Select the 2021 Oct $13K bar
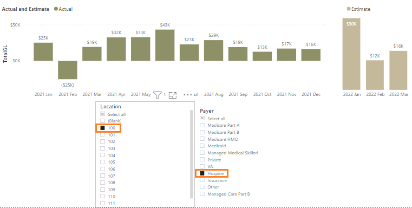This screenshot has height=208, width=412. 262,56
